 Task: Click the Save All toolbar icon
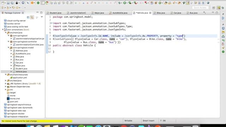12,3
